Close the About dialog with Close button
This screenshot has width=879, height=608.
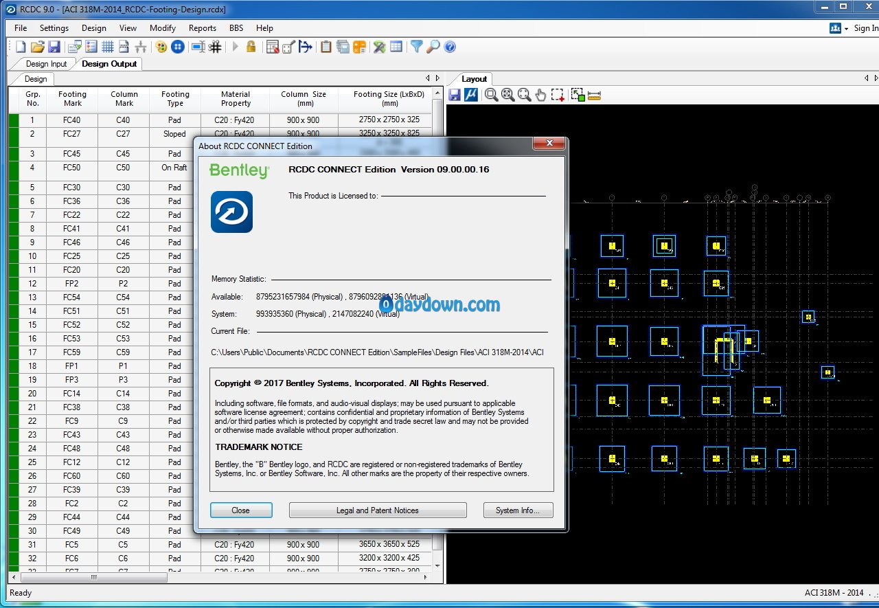241,510
